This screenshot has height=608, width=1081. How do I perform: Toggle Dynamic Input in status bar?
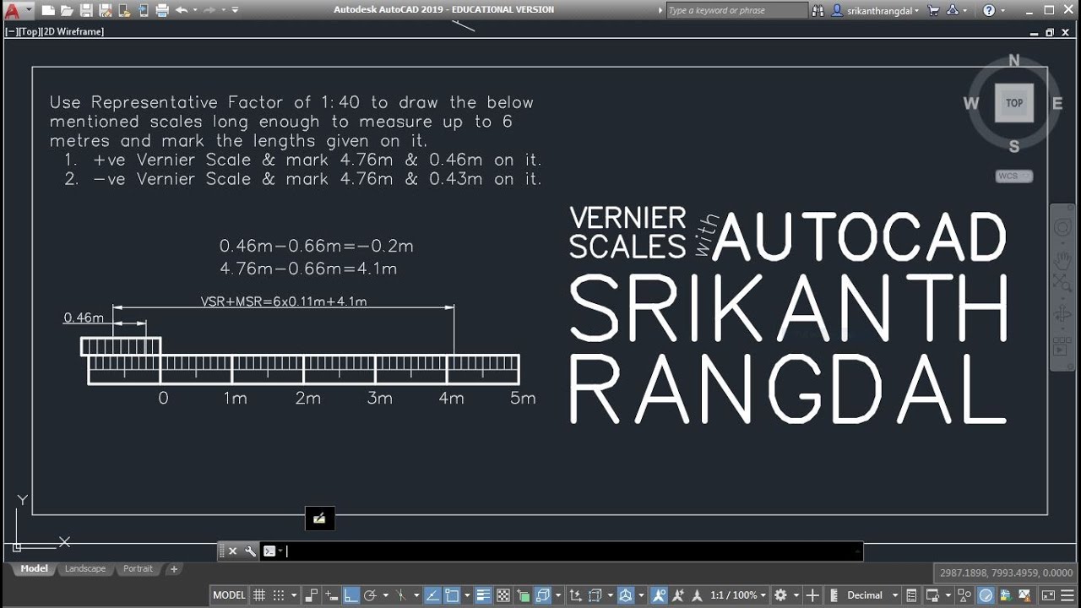click(331, 595)
